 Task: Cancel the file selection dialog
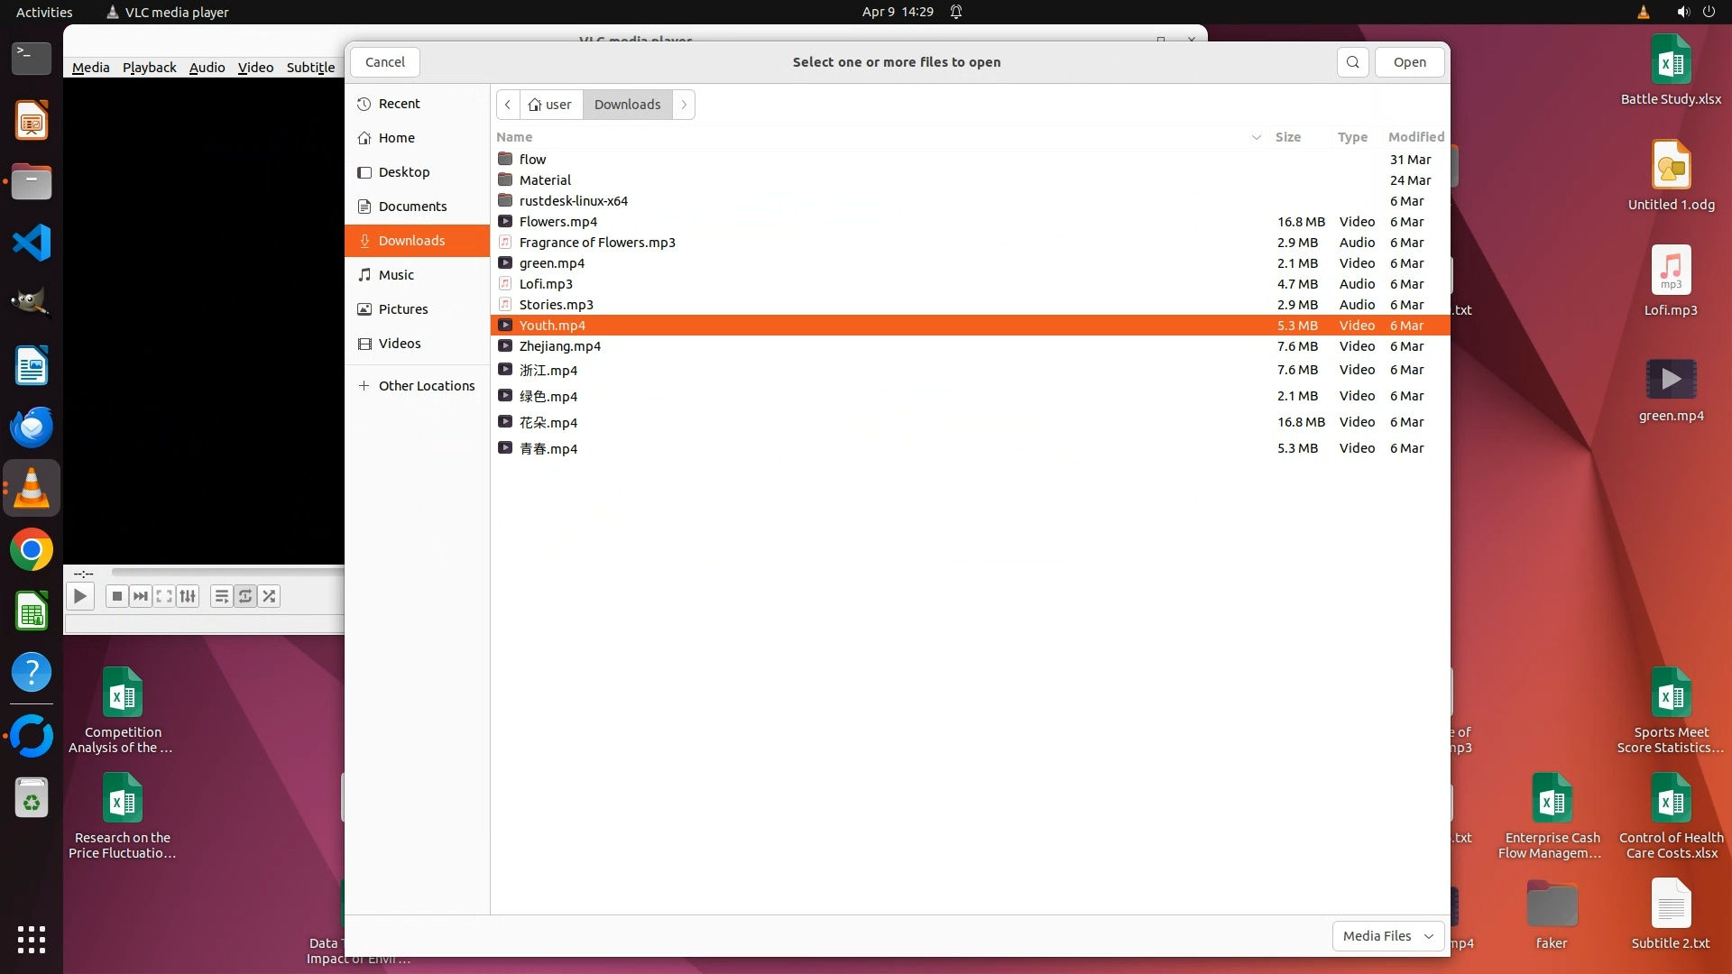(384, 62)
